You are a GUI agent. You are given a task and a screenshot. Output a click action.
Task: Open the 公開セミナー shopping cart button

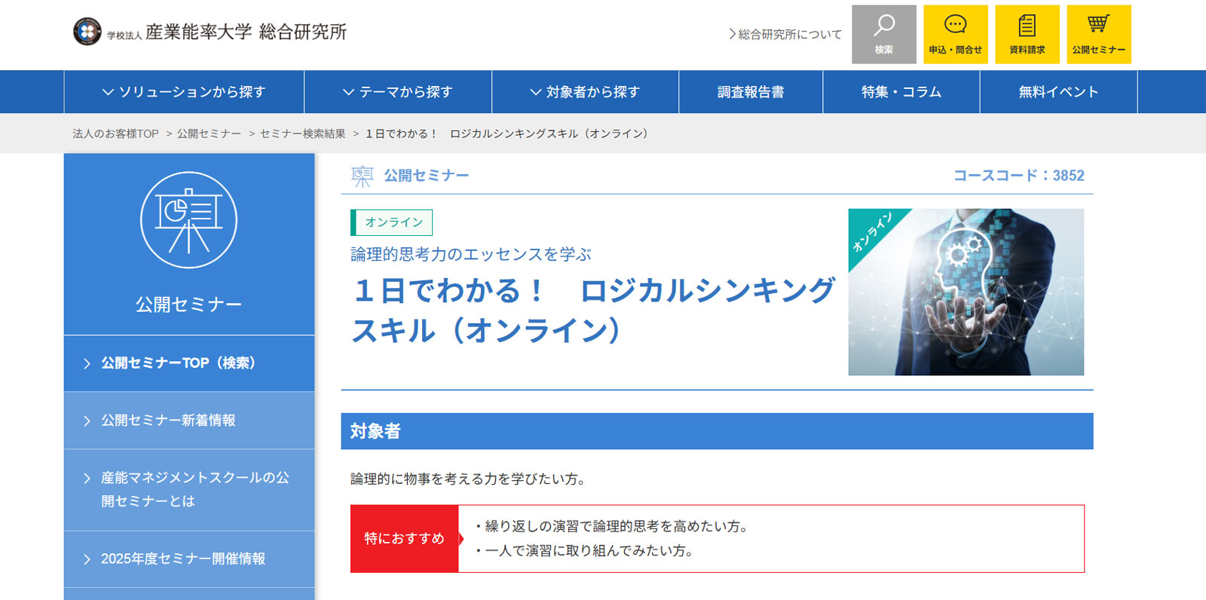pyautogui.click(x=1099, y=35)
